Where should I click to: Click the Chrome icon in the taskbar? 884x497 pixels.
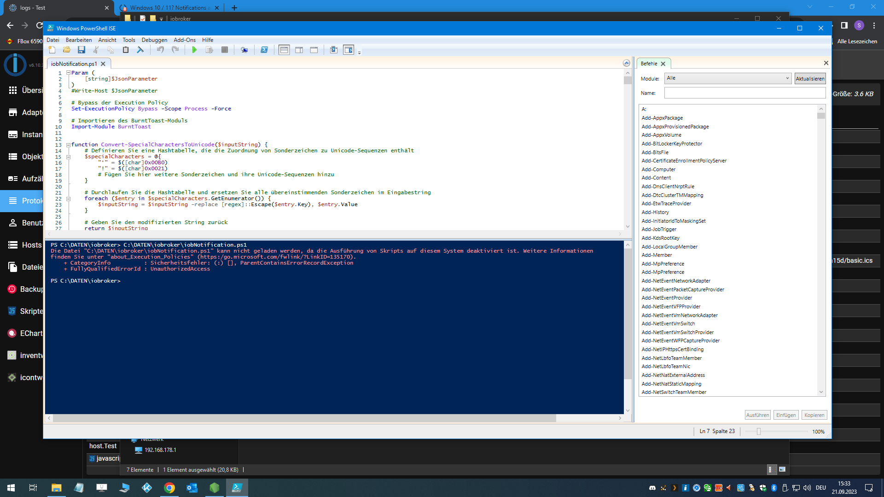point(169,488)
